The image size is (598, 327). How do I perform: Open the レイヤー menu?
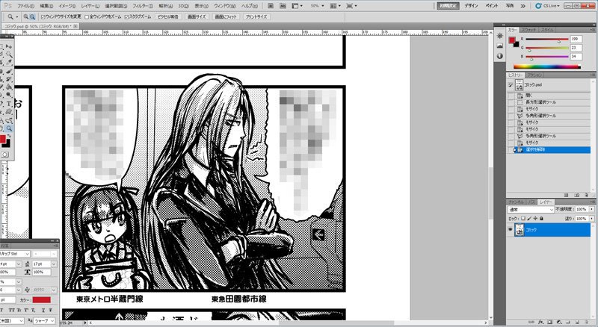point(90,6)
